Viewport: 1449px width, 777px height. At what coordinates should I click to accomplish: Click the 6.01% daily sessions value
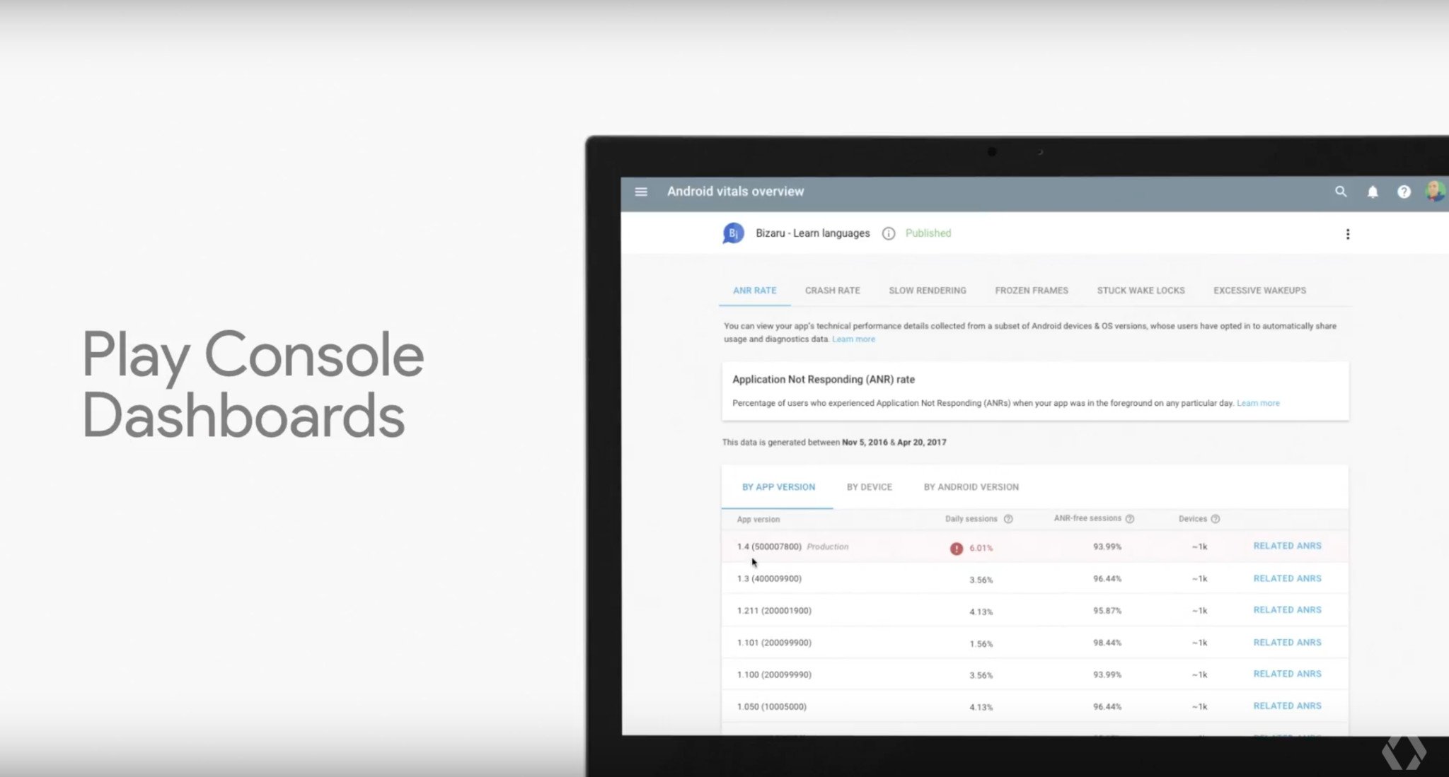(x=981, y=548)
